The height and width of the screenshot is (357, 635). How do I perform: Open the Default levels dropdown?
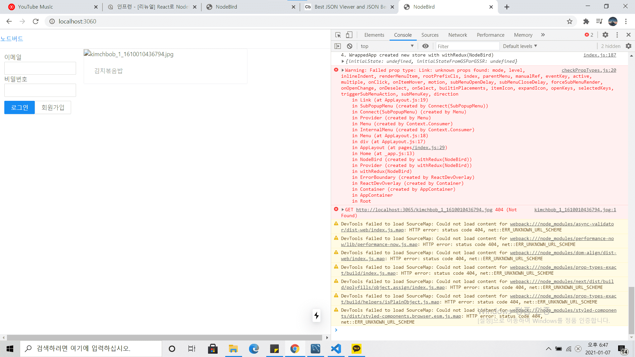(x=520, y=46)
